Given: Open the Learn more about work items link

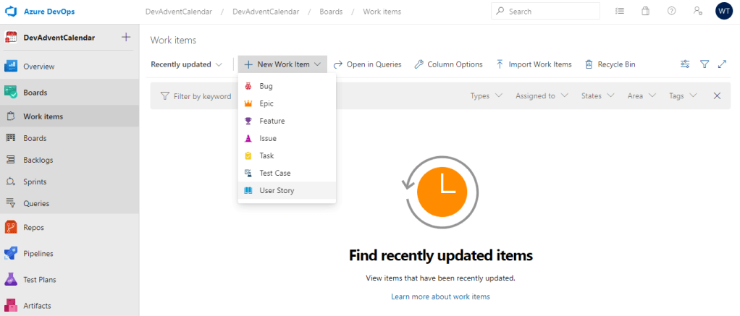Looking at the screenshot, I should (x=440, y=296).
